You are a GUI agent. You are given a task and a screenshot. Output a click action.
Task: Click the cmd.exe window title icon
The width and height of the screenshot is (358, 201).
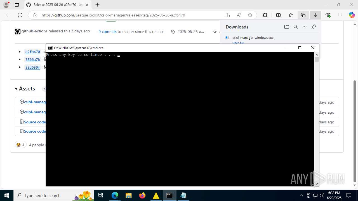50,48
